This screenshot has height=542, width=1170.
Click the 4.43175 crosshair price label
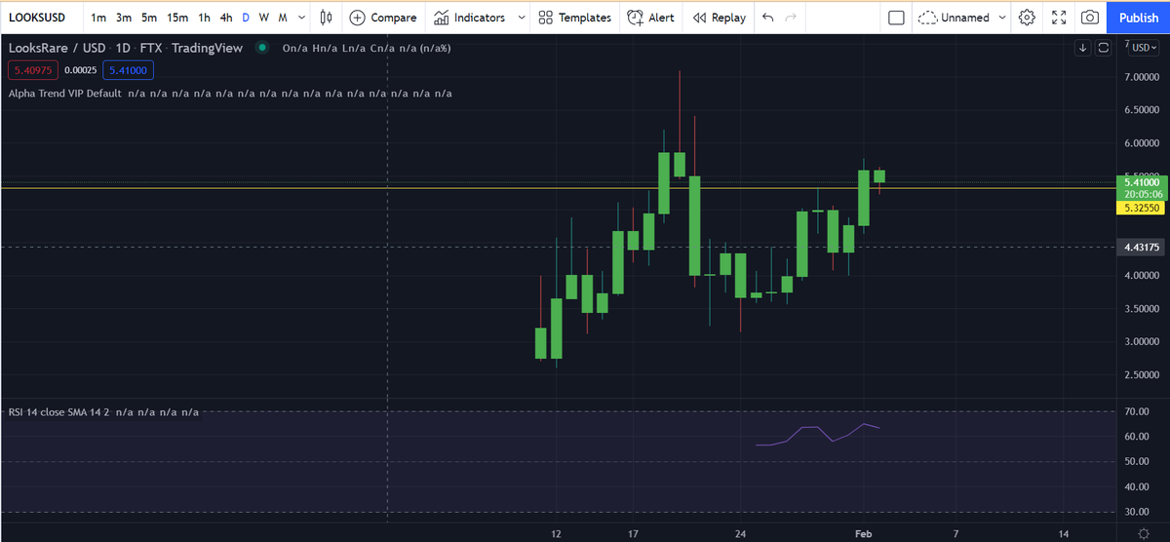click(x=1142, y=248)
